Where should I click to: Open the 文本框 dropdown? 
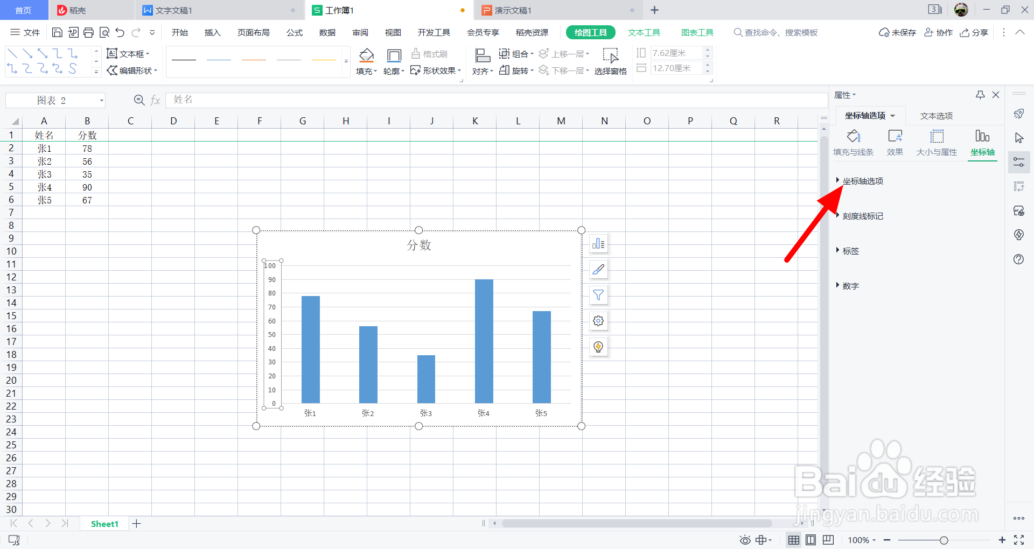tap(128, 54)
